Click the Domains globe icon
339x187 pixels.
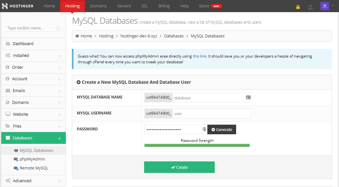(x=8, y=102)
